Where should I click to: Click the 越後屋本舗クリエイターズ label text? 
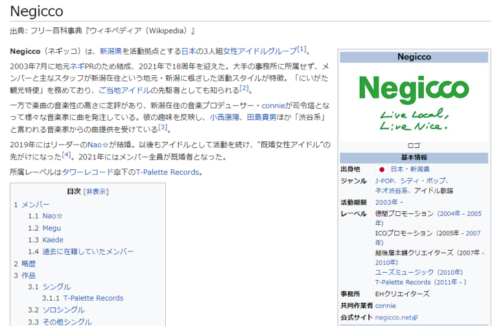pos(414,253)
